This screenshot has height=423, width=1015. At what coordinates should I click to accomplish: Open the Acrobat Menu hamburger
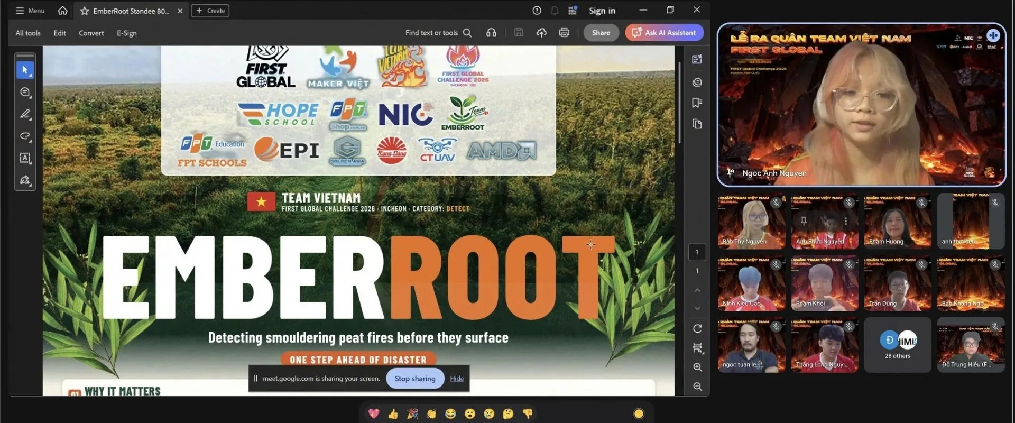pos(30,11)
